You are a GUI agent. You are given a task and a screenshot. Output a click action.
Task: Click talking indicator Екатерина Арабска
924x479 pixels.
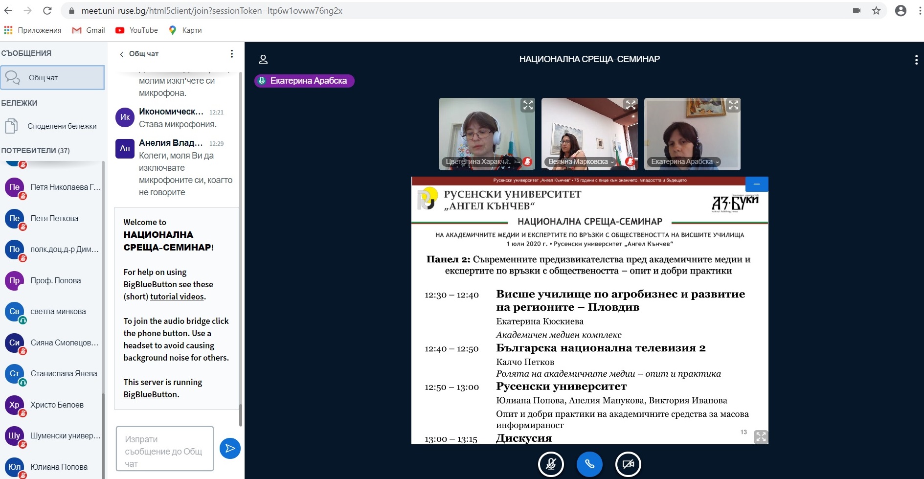304,81
